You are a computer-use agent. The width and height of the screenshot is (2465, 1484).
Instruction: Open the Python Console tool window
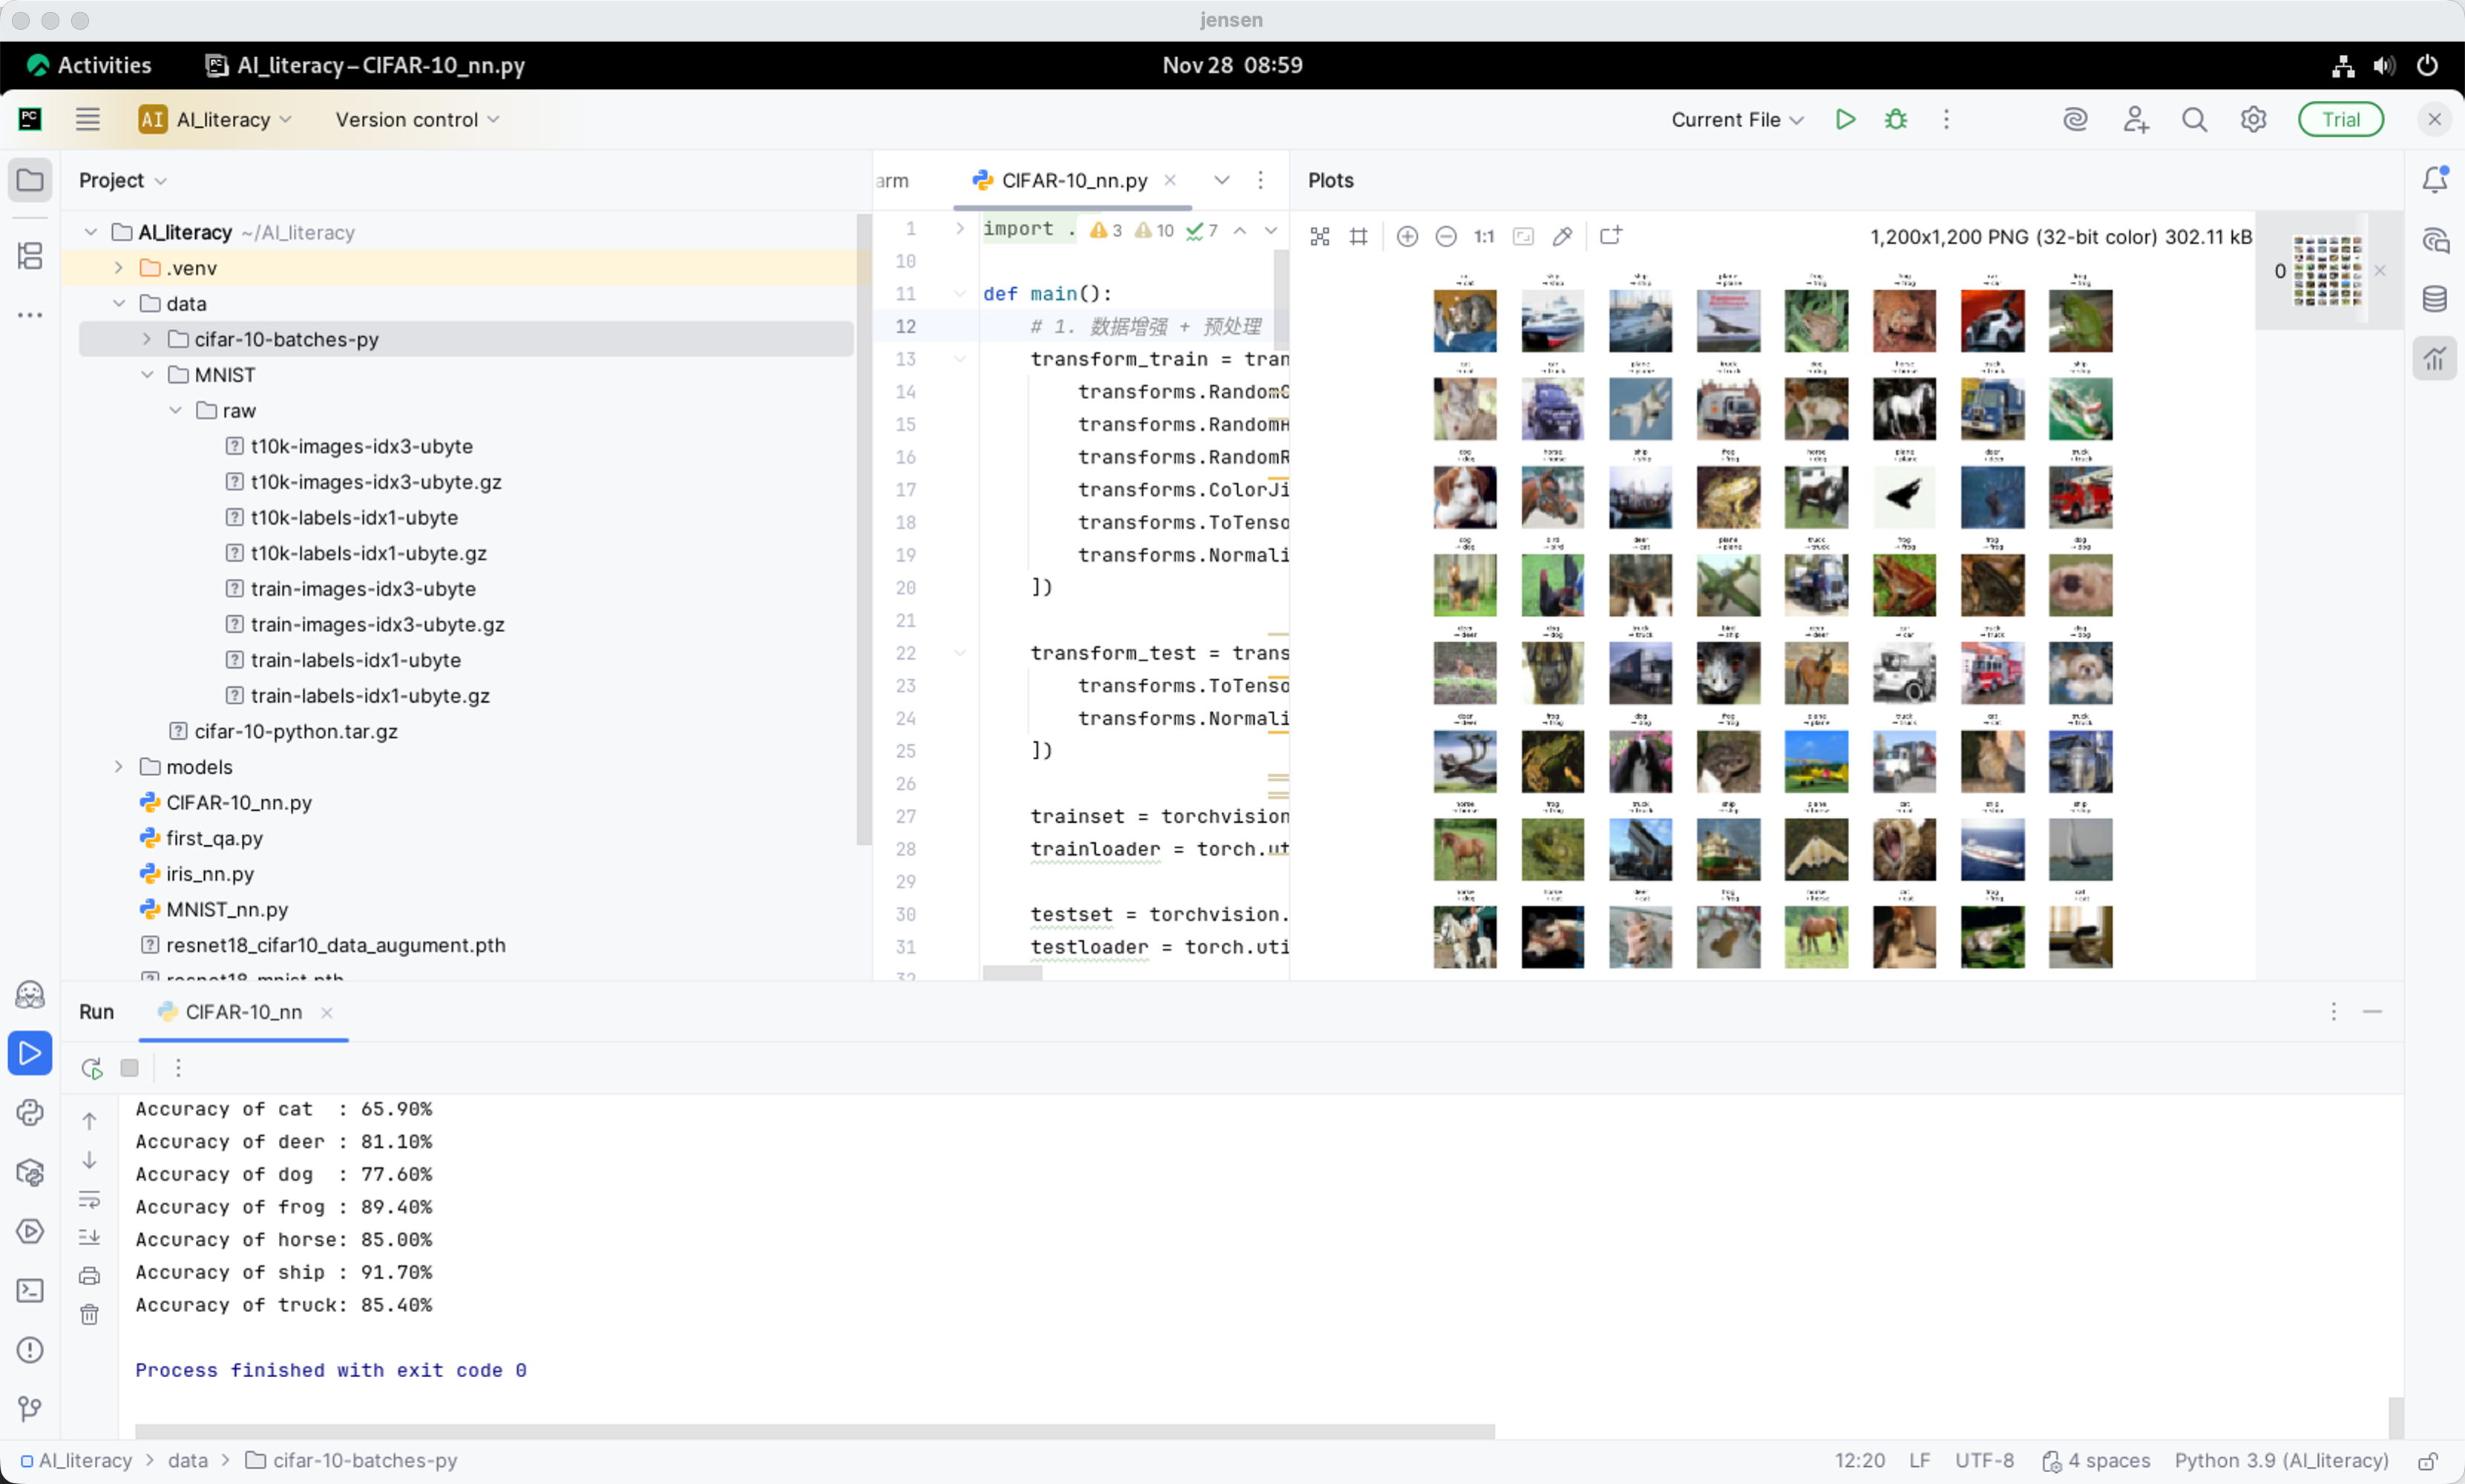30,1112
